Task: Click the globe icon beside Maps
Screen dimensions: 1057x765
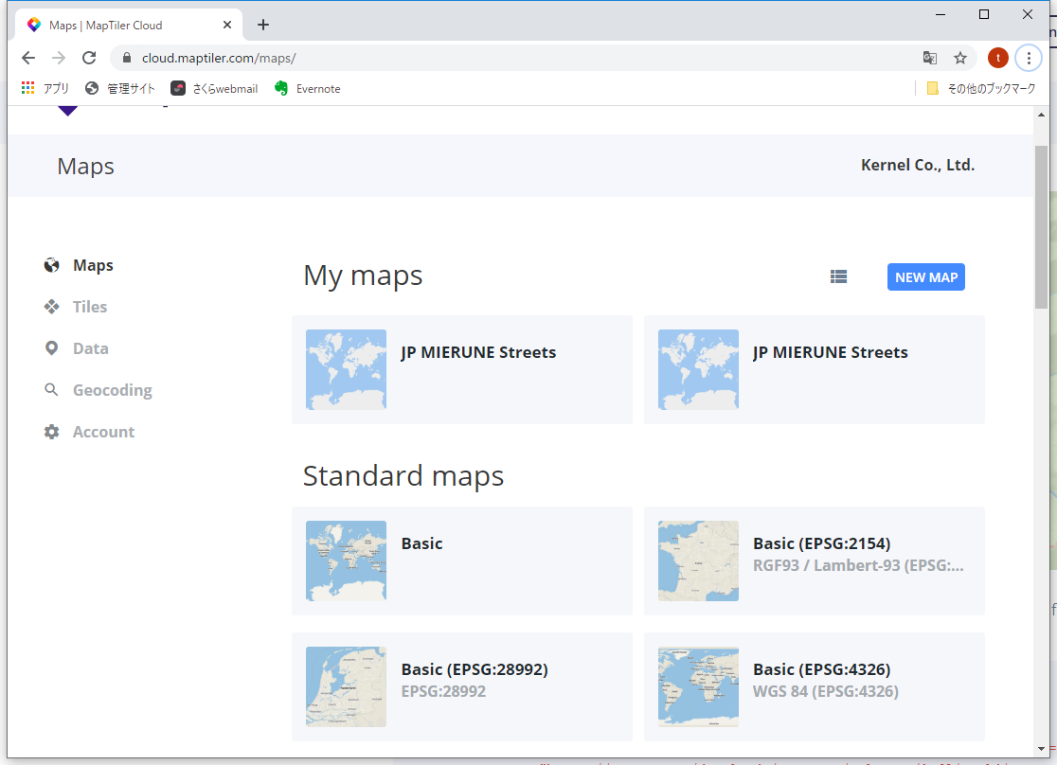Action: coord(52,266)
